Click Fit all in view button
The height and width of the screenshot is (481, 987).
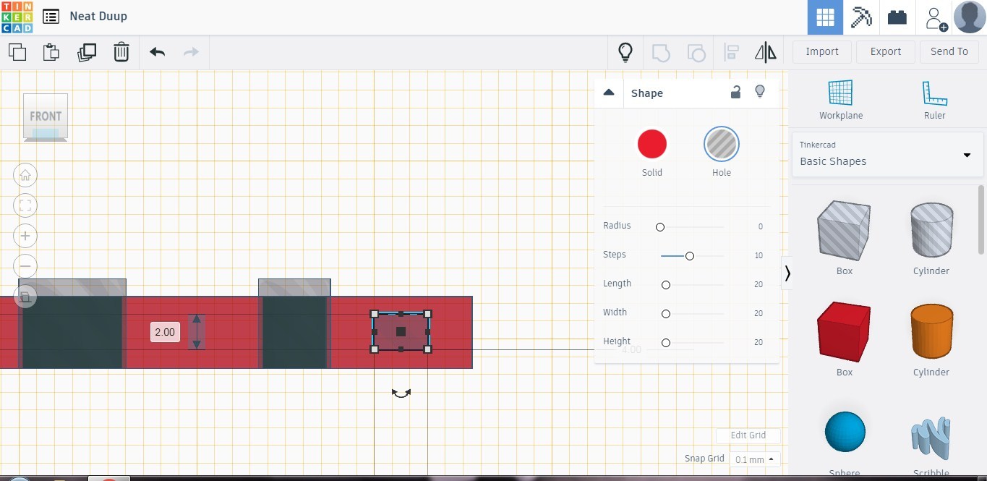point(25,205)
